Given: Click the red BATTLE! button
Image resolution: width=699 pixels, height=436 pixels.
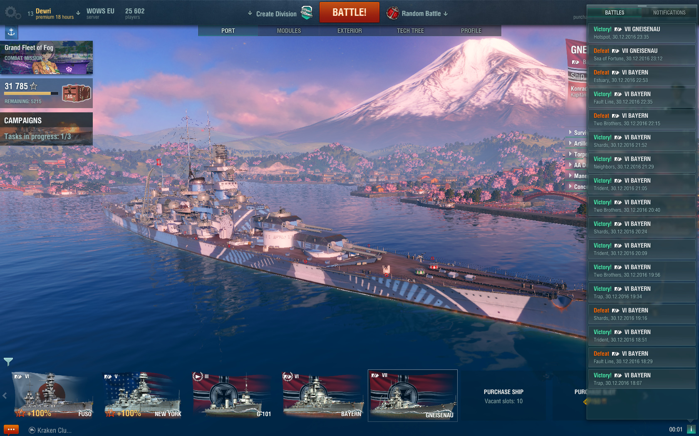Looking at the screenshot, I should coord(349,12).
